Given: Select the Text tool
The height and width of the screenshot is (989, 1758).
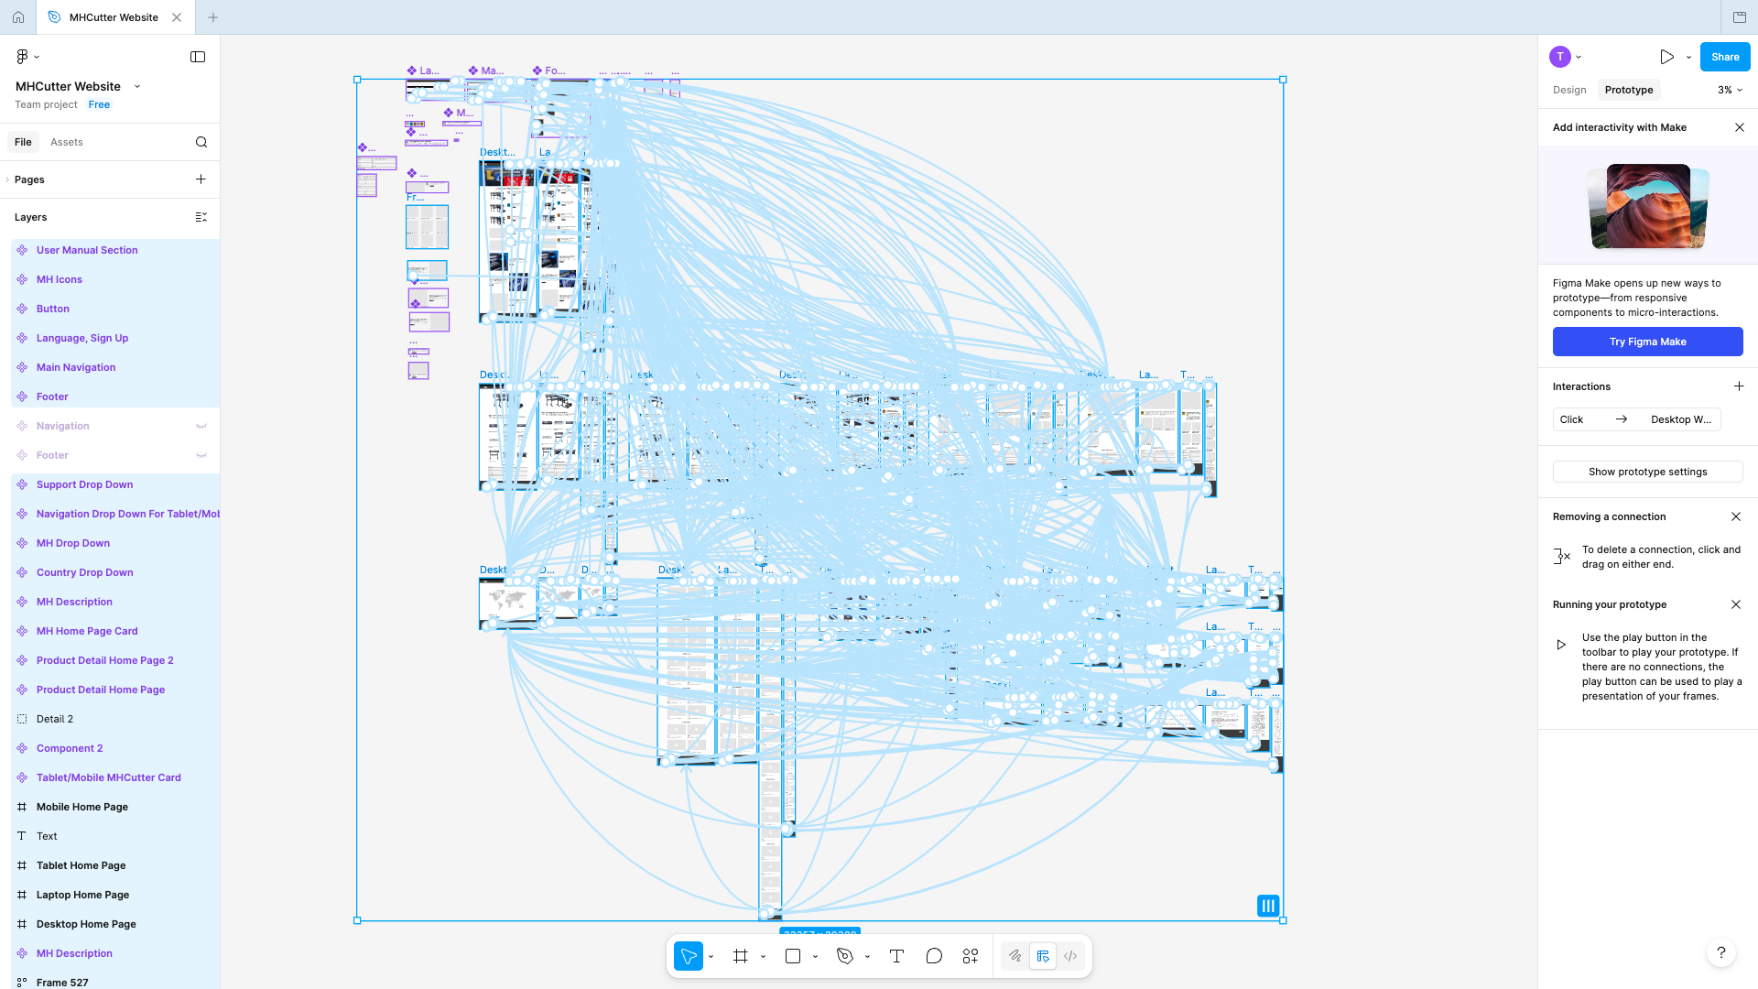Looking at the screenshot, I should pos(896,955).
